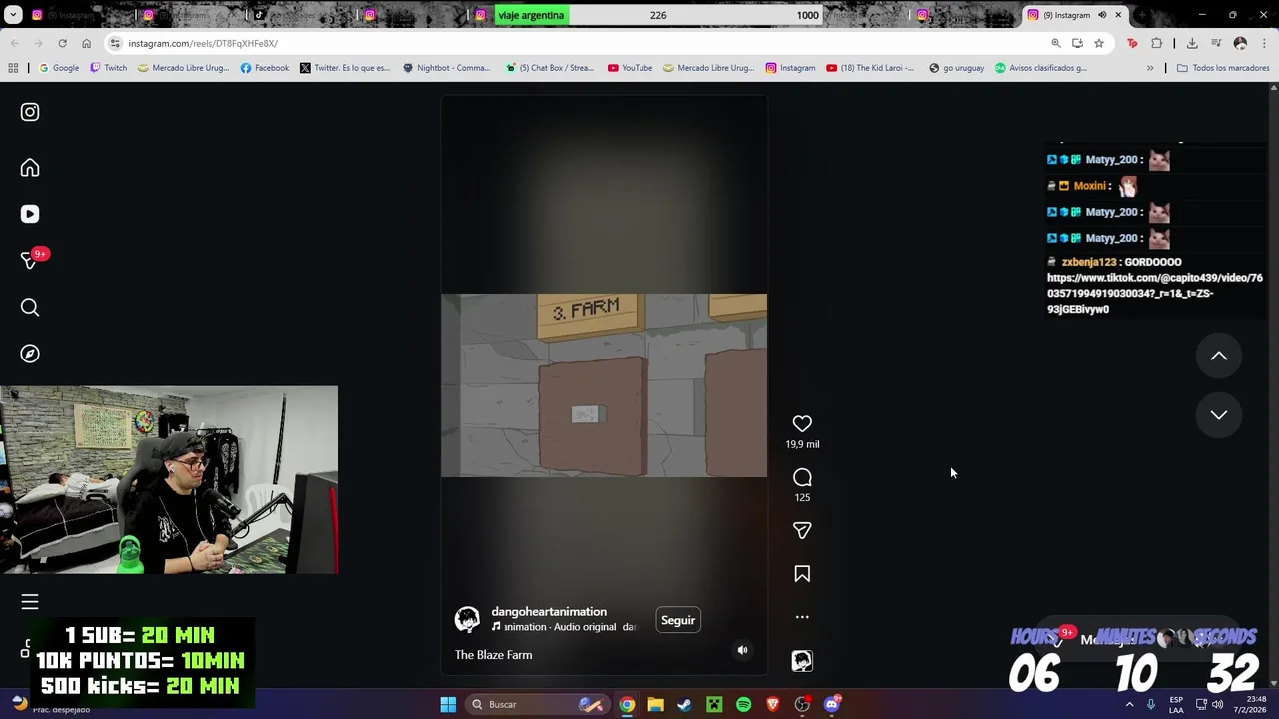1279x719 pixels.
Task: Open Messages with the 9+ badge
Action: tap(30, 260)
